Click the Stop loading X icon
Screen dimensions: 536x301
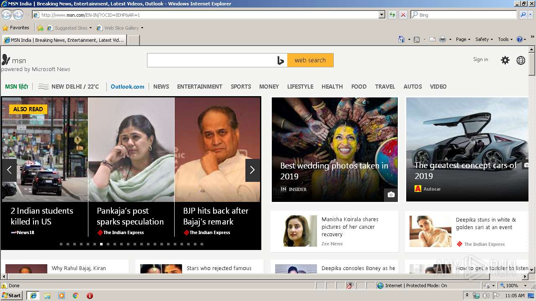403,15
